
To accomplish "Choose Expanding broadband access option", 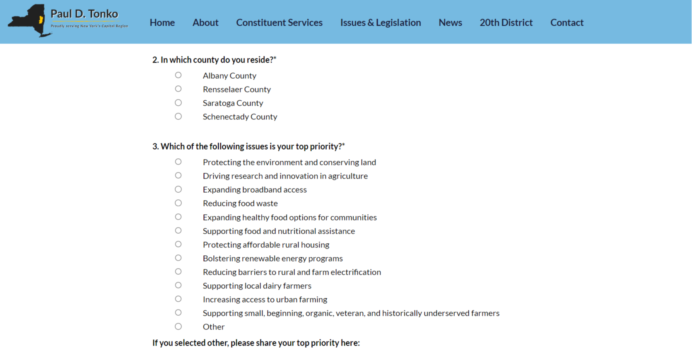I will coord(178,189).
